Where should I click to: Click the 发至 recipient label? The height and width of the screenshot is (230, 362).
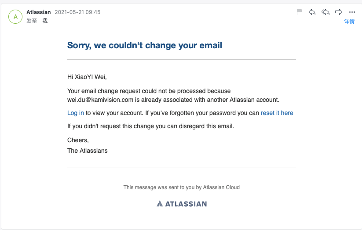32,21
